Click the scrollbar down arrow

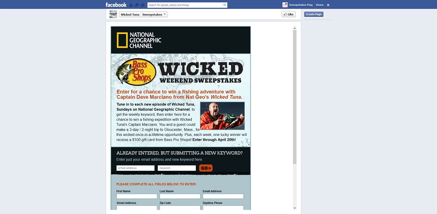(295, 208)
